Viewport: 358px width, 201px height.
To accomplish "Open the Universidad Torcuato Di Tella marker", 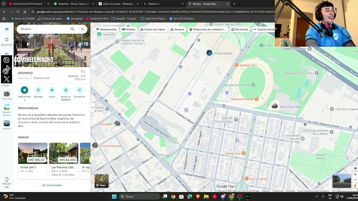I will [x=302, y=138].
